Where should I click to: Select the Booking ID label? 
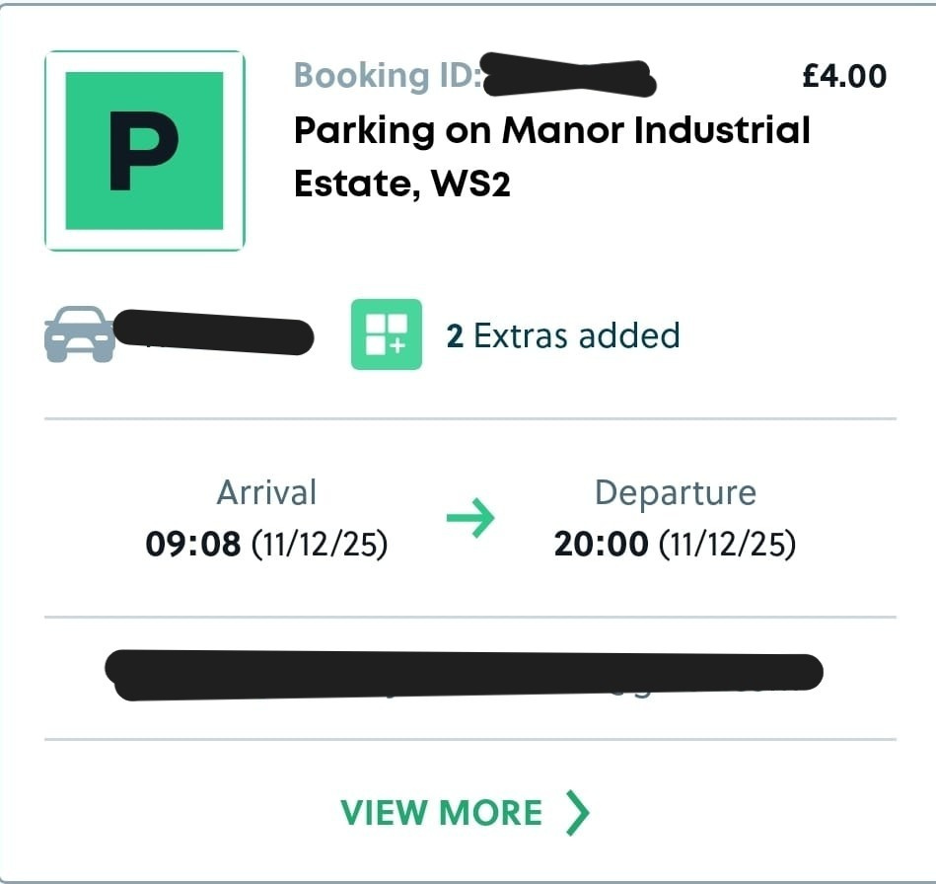[387, 75]
